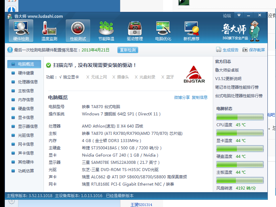Open the title bar dropdown menu arrow
This screenshot has width=276, height=207.
tap(239, 15)
